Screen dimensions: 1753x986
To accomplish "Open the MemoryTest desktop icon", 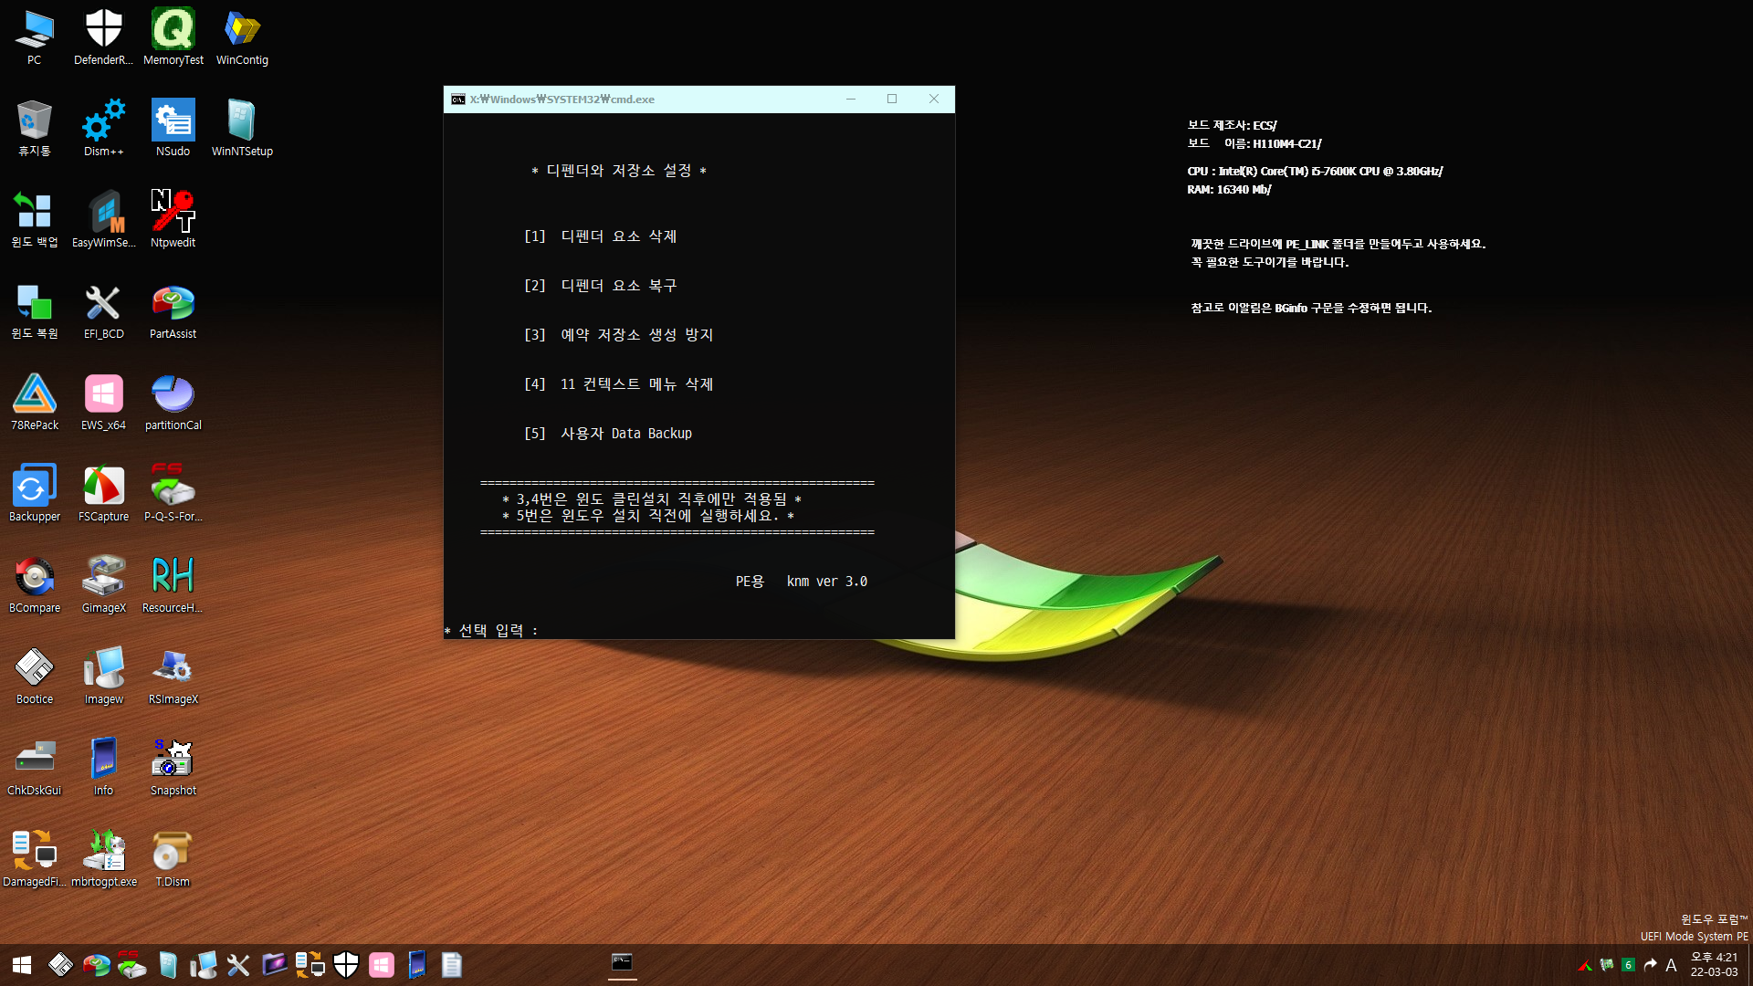I will pos(173,37).
